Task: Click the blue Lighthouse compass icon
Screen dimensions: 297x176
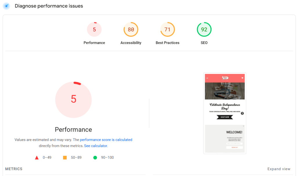Action: 6,6
